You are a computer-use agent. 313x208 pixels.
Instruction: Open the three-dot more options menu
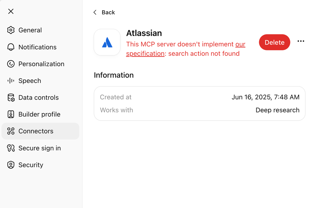point(301,41)
